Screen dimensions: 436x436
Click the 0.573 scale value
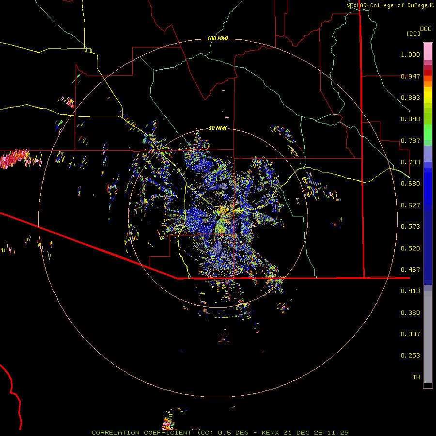click(410, 227)
